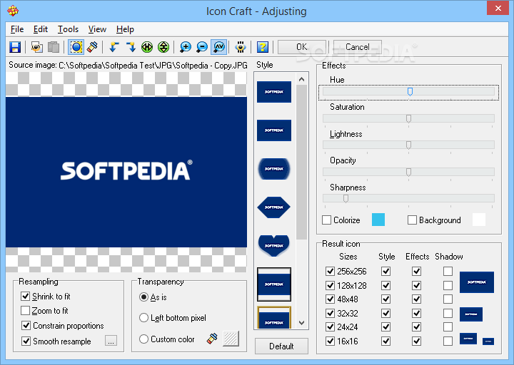
Task: Enable Shadow for the 256x256 icon
Action: tap(448, 271)
